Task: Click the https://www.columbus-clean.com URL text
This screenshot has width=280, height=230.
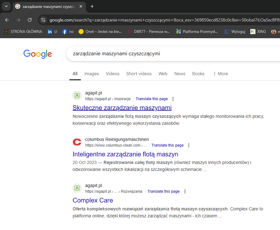Action: point(116,145)
